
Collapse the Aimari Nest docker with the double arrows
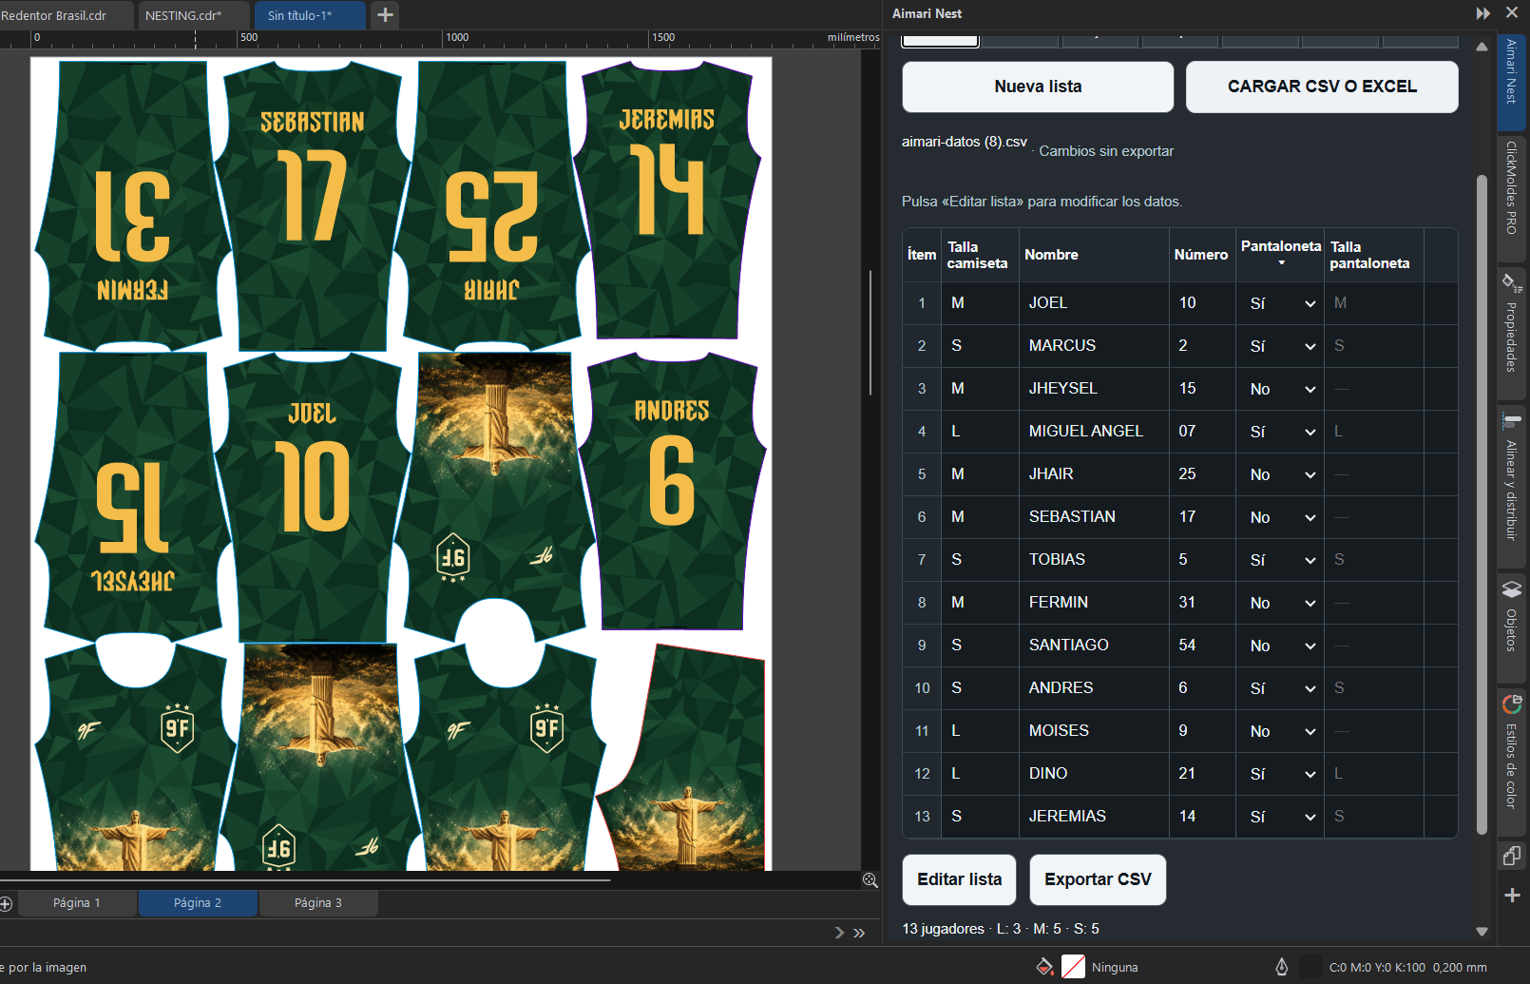(x=1482, y=13)
